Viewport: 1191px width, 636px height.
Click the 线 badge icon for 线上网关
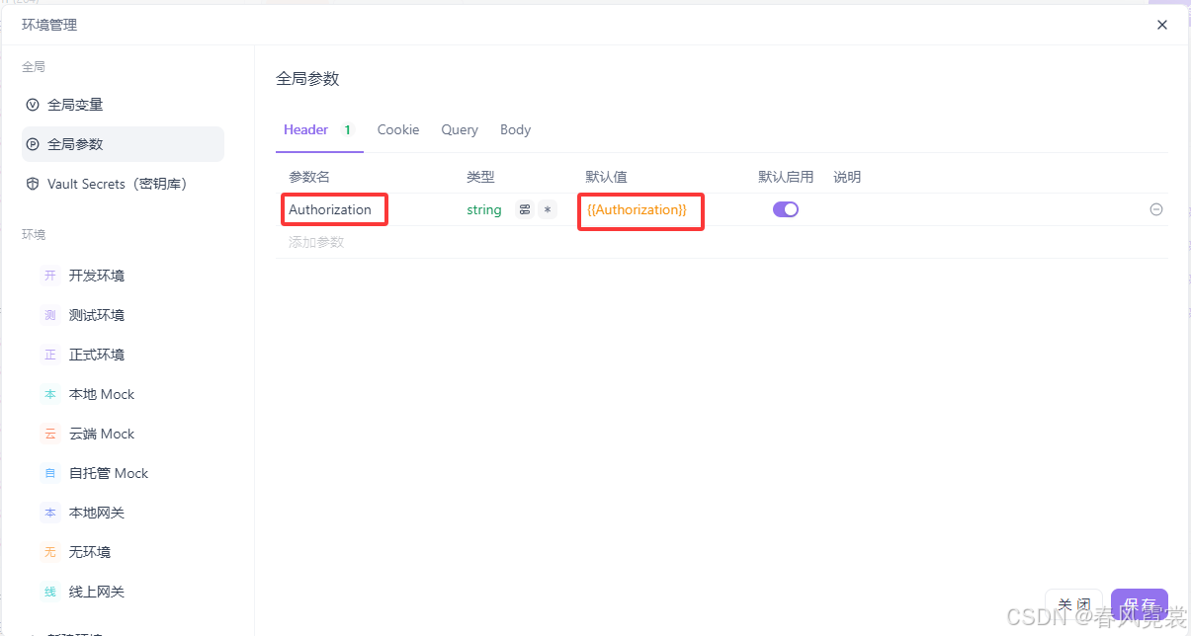point(50,592)
